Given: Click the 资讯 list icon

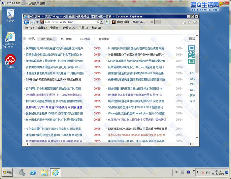Looking at the screenshot, I should (x=24, y=39).
